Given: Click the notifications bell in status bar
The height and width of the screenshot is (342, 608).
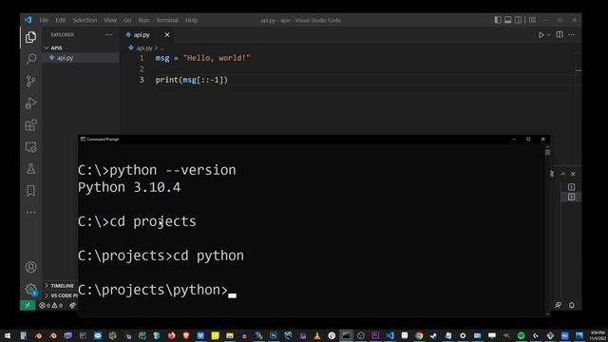Looking at the screenshot, I should point(572,305).
